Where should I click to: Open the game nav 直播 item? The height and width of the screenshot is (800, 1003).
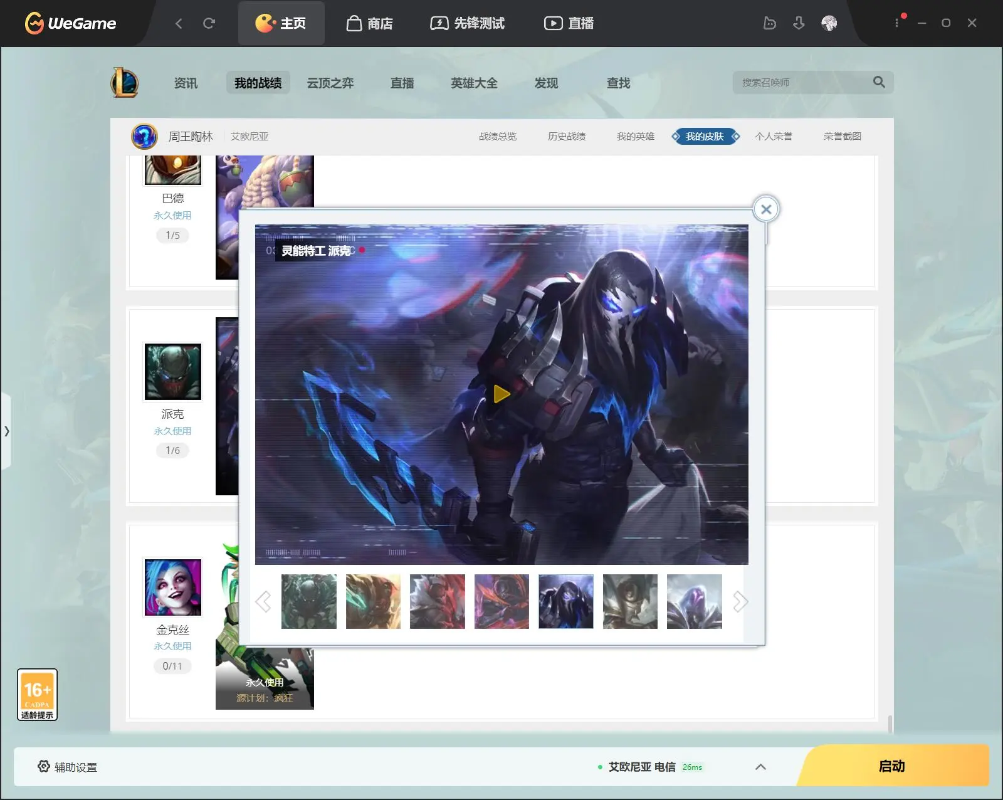[402, 83]
